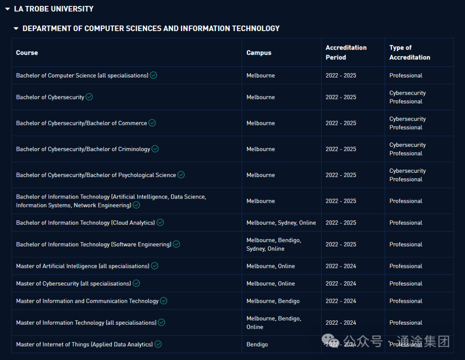
Task: Select the Professional type in the Cloud Analytics row
Action: tap(406, 223)
